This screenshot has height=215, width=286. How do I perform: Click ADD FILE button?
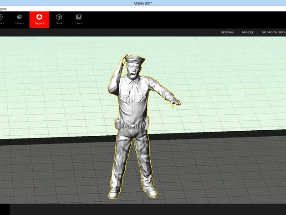(x=247, y=32)
